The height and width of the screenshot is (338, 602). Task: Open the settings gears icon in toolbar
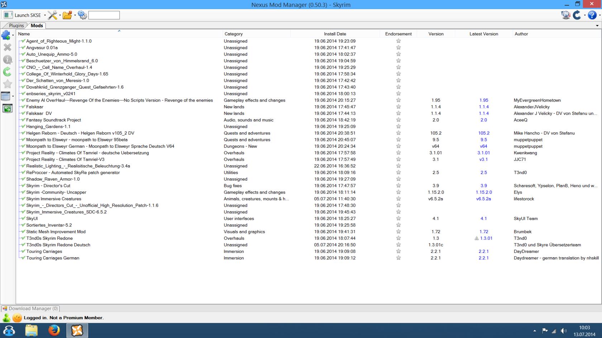82,15
